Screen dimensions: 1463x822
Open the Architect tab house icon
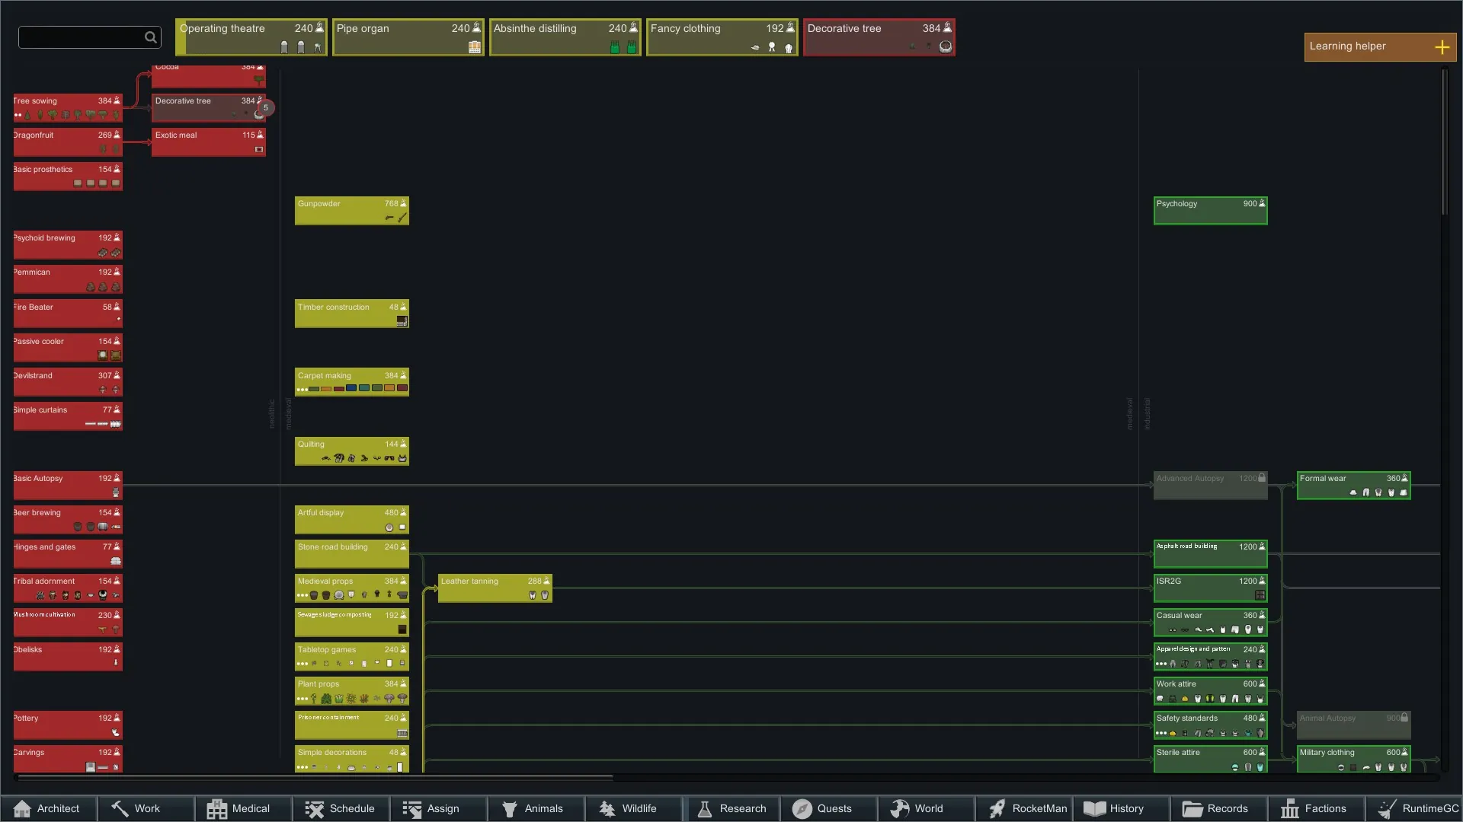22,808
